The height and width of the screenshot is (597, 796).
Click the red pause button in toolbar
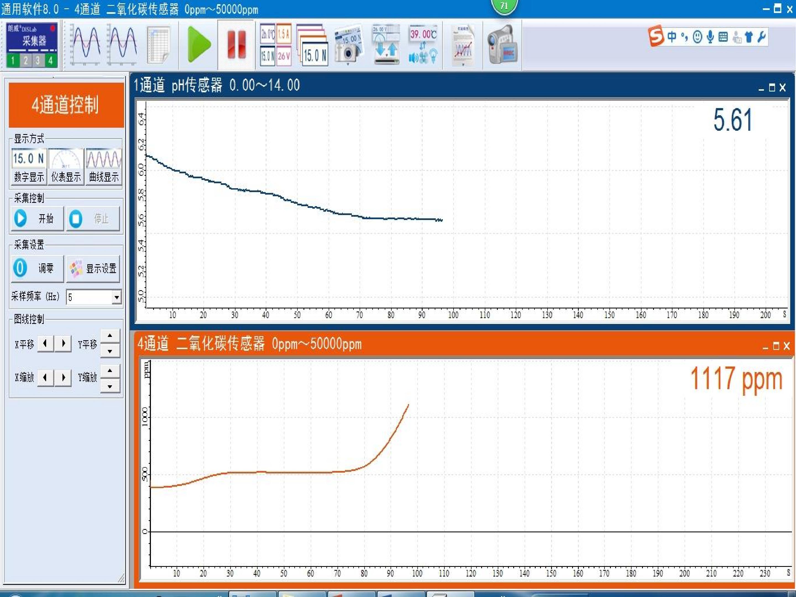tap(237, 45)
